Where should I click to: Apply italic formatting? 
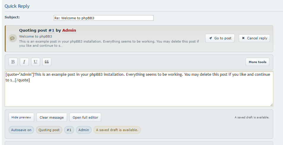(x=24, y=62)
